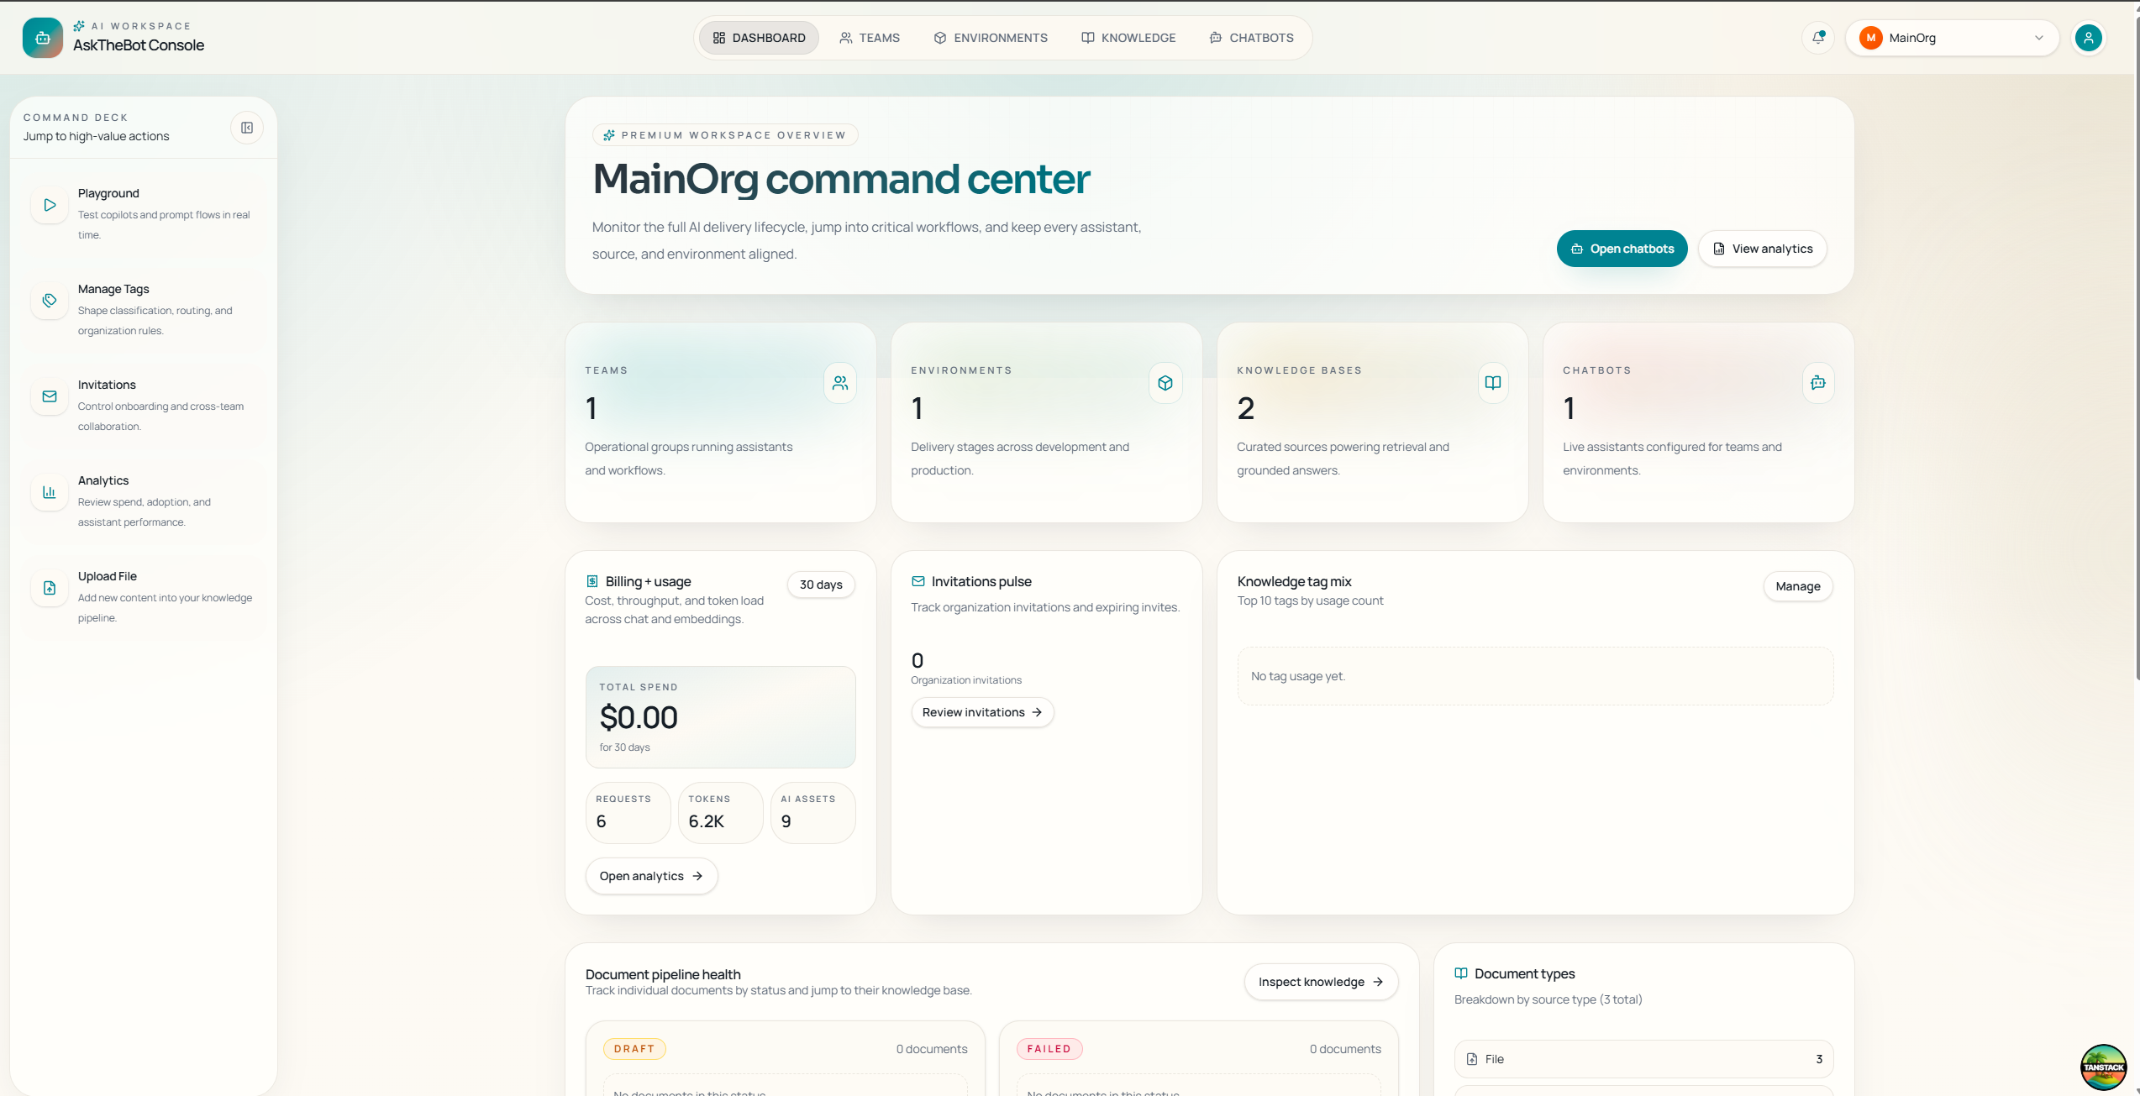The image size is (2140, 1096).
Task: Click the MainOrg orange M avatar
Action: coord(1870,38)
